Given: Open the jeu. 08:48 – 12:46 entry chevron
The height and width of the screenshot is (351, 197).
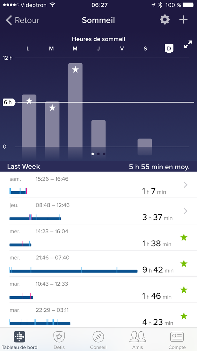Looking at the screenshot, I should [x=185, y=211].
